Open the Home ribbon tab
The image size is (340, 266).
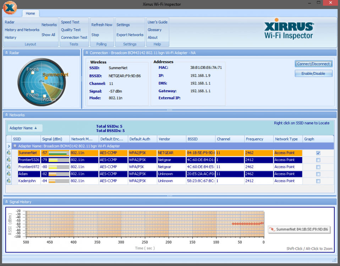coord(31,13)
